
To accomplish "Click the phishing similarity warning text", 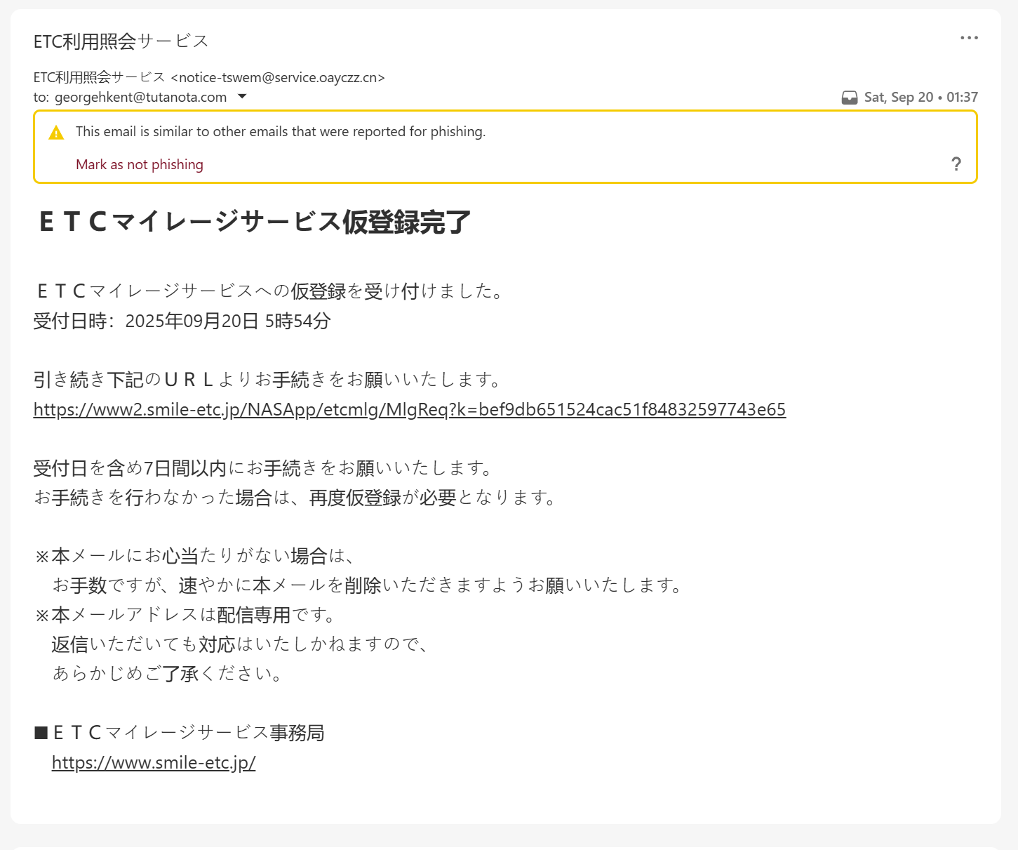I will (281, 131).
